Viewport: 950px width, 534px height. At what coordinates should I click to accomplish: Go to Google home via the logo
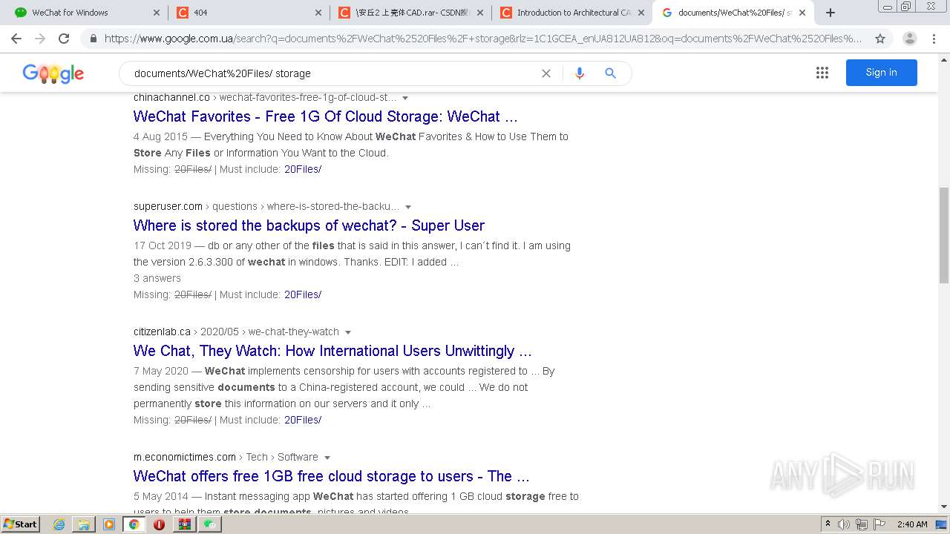click(x=53, y=73)
